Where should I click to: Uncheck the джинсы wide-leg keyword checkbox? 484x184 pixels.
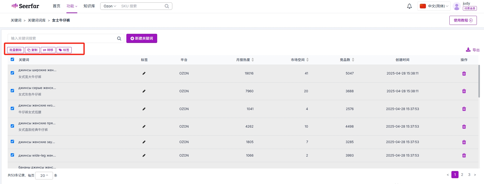[x=12, y=155]
